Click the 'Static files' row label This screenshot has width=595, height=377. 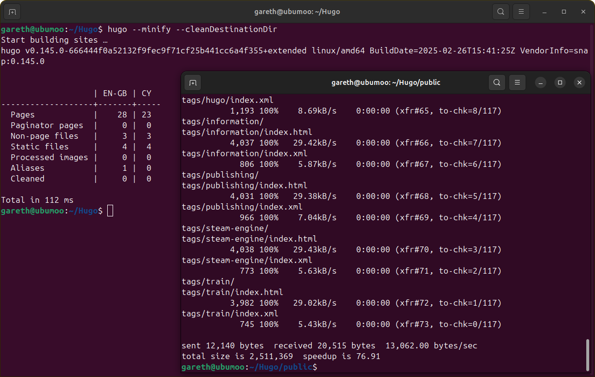tap(40, 147)
